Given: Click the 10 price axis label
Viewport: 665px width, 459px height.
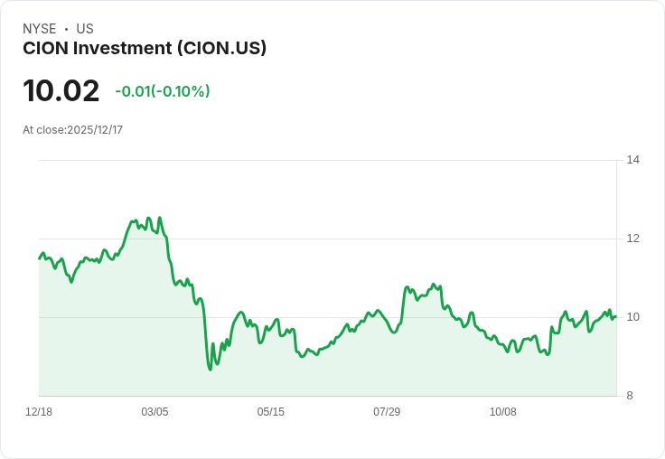Looking at the screenshot, I should pyautogui.click(x=632, y=317).
